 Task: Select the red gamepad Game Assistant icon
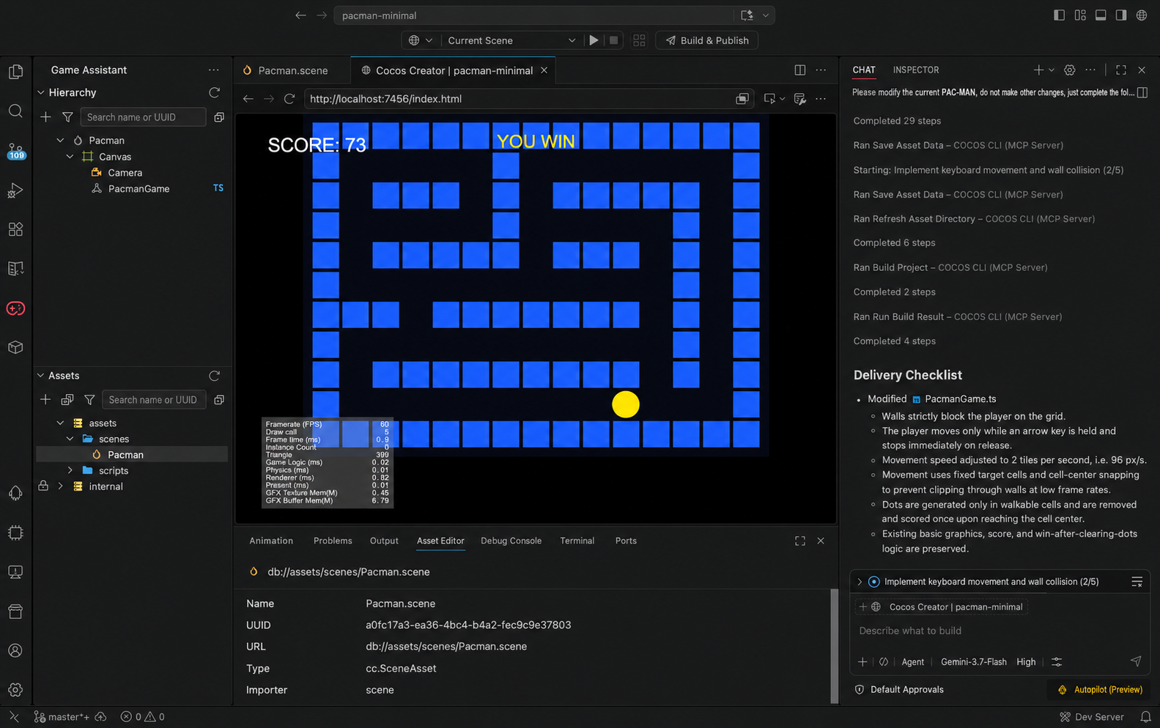(15, 308)
